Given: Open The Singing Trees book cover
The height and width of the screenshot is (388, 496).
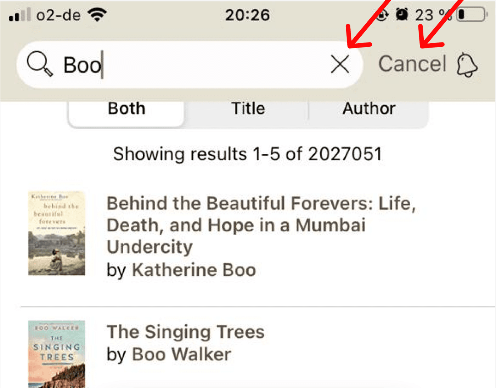Looking at the screenshot, I should 56,354.
